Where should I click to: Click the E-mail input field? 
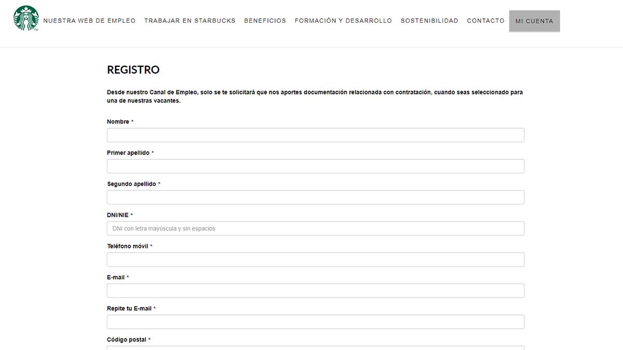pyautogui.click(x=315, y=291)
